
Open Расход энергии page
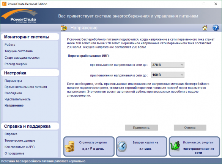click(16, 64)
